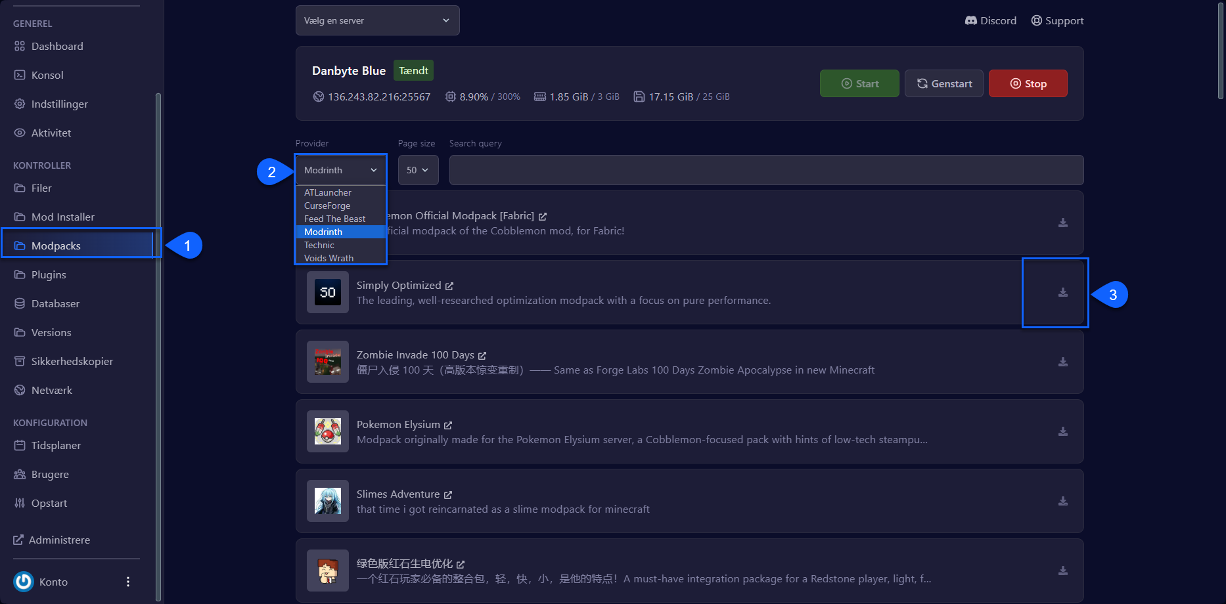Click the Slimes Adventure title
This screenshot has width=1226, height=604.
coord(398,494)
